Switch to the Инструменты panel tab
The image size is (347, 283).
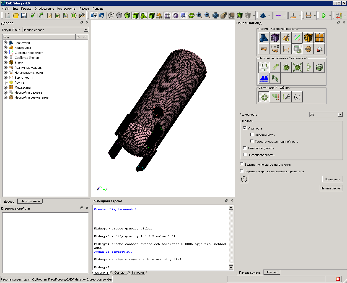coord(30,201)
